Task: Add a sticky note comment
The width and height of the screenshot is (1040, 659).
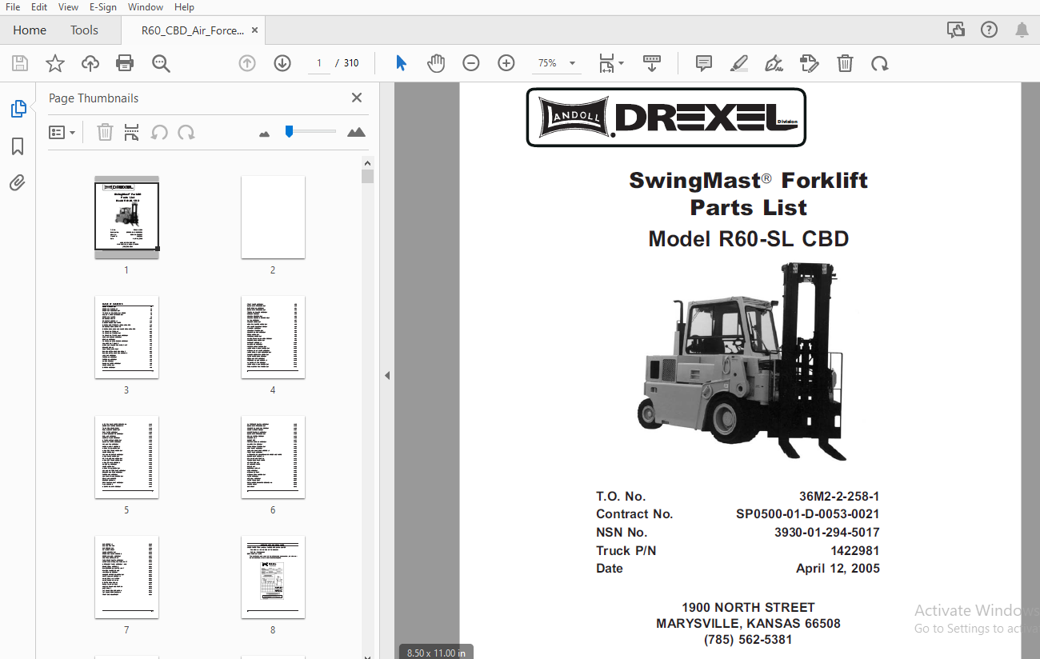Action: pyautogui.click(x=704, y=63)
